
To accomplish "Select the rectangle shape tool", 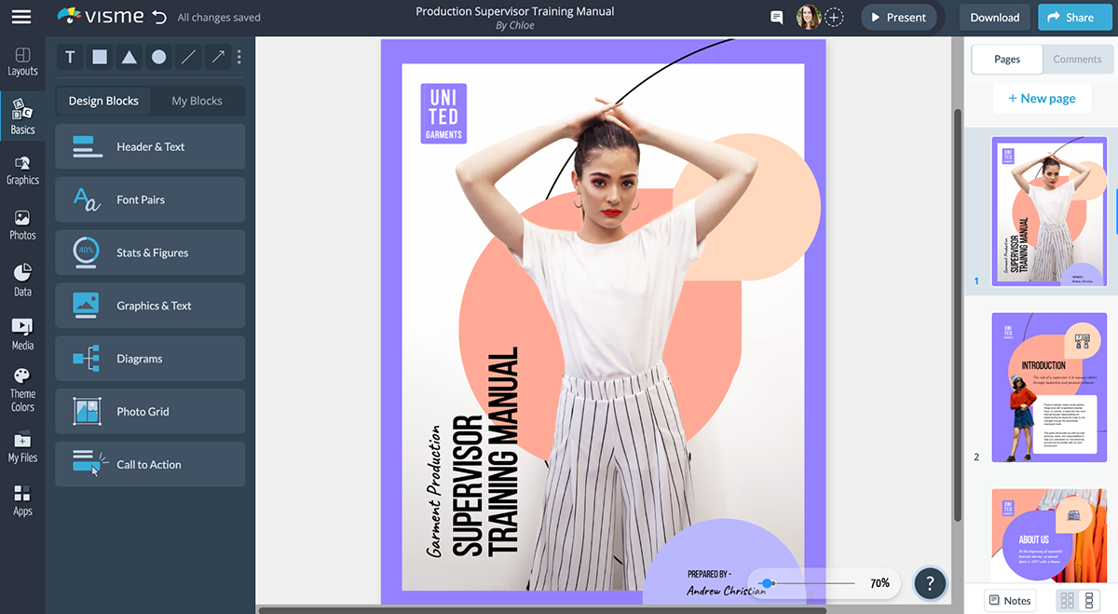I will pos(99,57).
